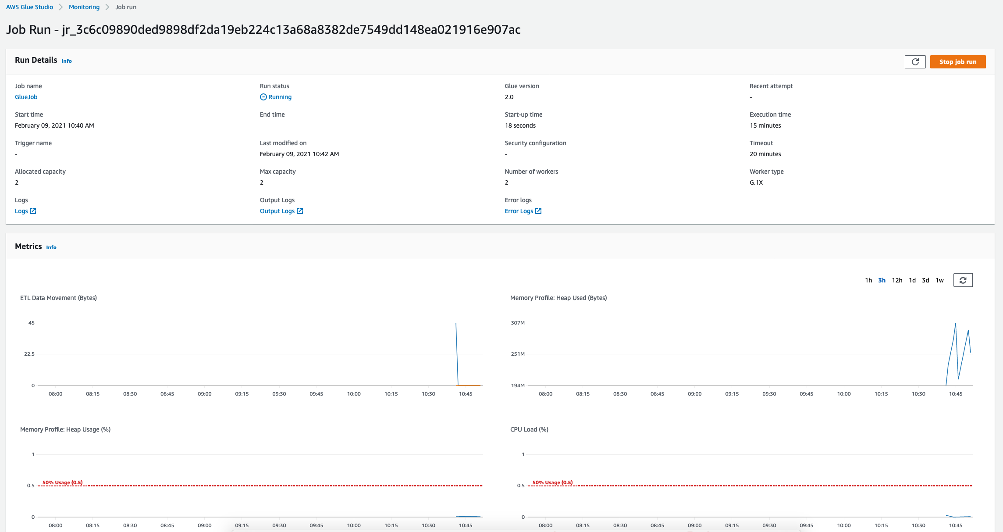Select the 3h time range
Image resolution: width=1003 pixels, height=532 pixels.
point(882,280)
